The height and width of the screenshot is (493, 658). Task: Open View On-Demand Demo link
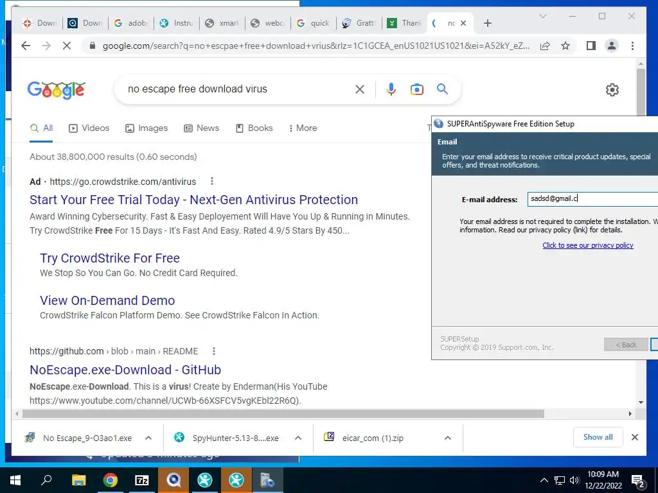pyautogui.click(x=107, y=300)
